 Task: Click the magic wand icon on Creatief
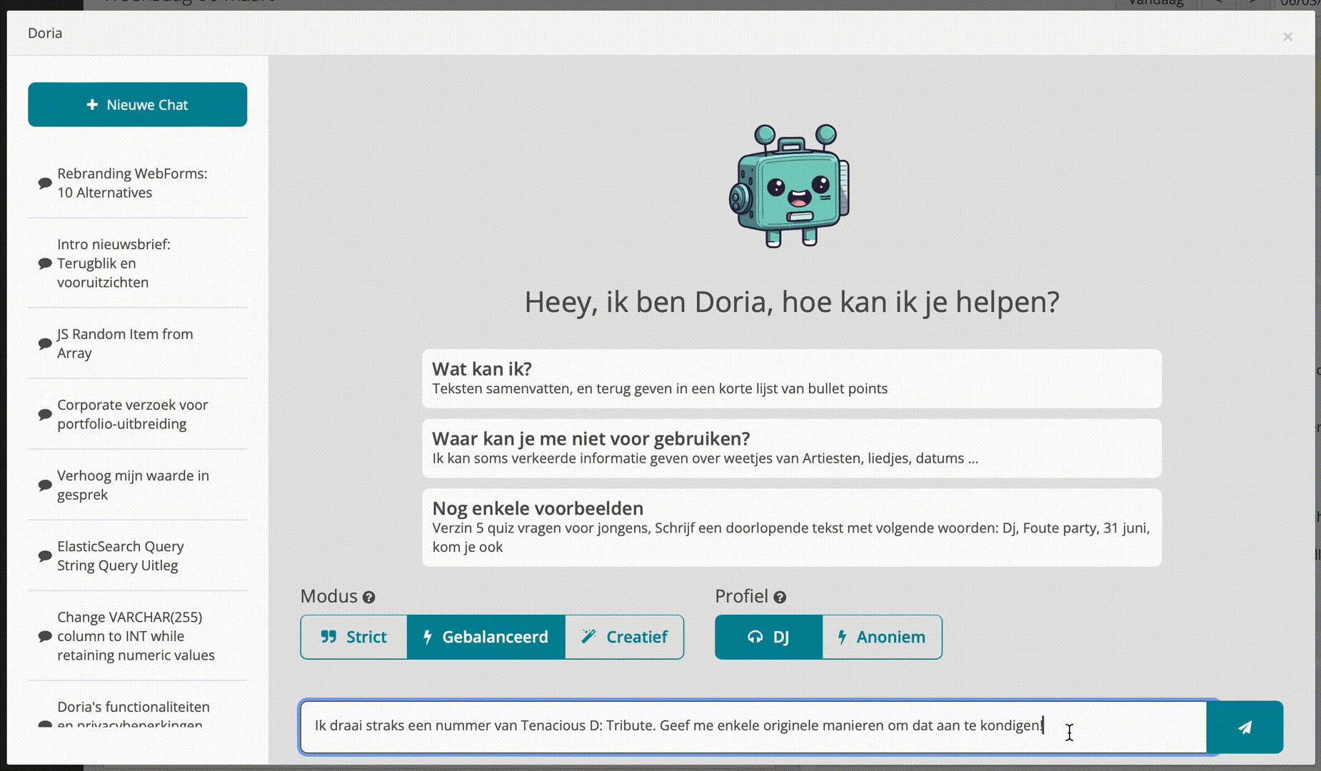588,637
